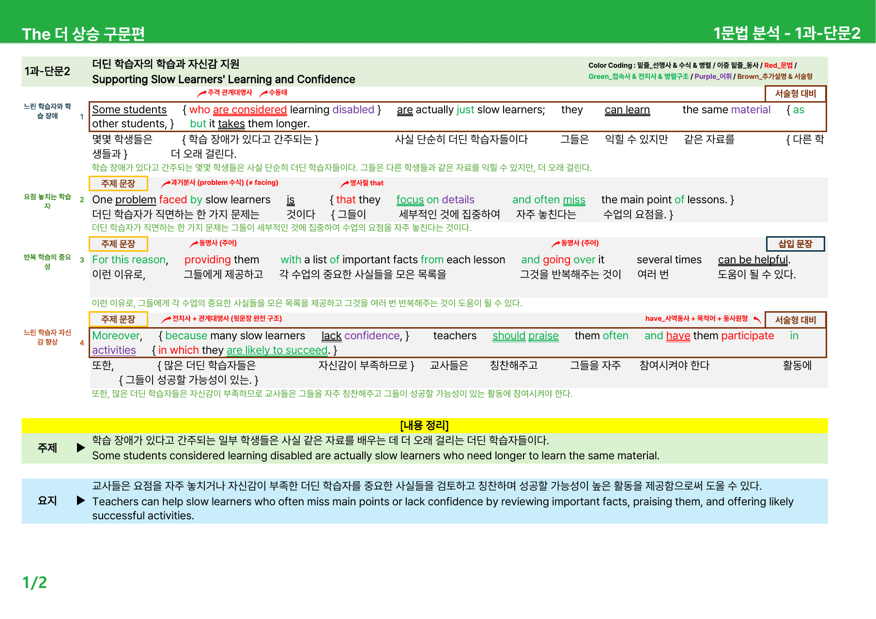The image size is (876, 619).
Task: Click the side label "요점 놓치는 학습자"
Action: (47, 201)
